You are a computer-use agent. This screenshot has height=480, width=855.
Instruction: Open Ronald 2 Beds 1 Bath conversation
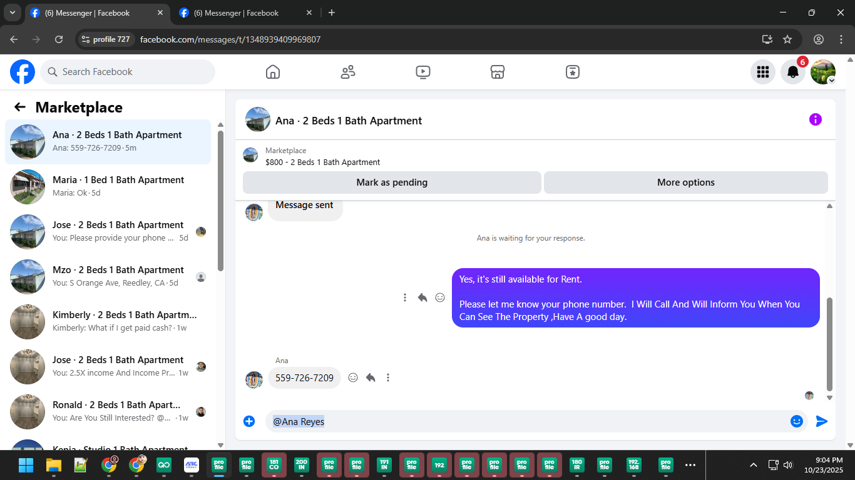[x=108, y=412]
